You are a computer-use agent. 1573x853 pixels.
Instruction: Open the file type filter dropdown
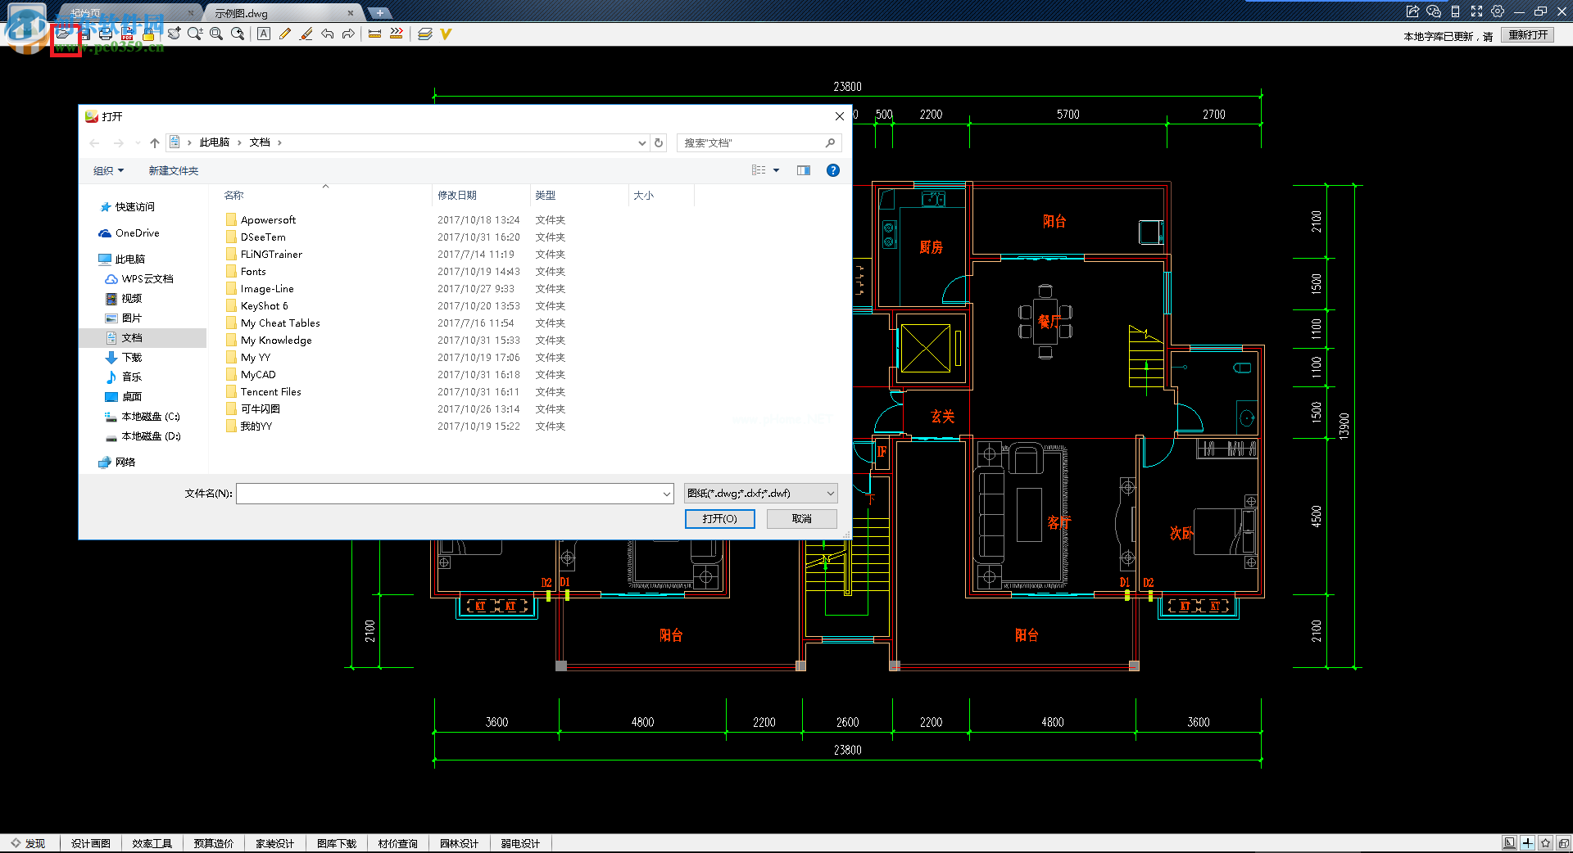[x=760, y=493]
